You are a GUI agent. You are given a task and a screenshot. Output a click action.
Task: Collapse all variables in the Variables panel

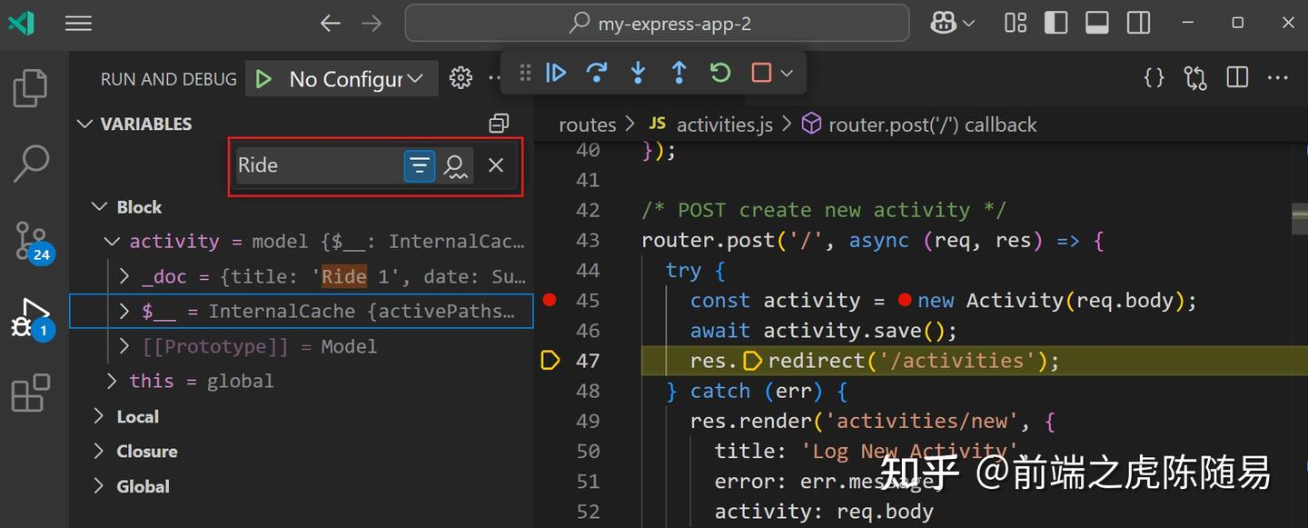pyautogui.click(x=499, y=124)
